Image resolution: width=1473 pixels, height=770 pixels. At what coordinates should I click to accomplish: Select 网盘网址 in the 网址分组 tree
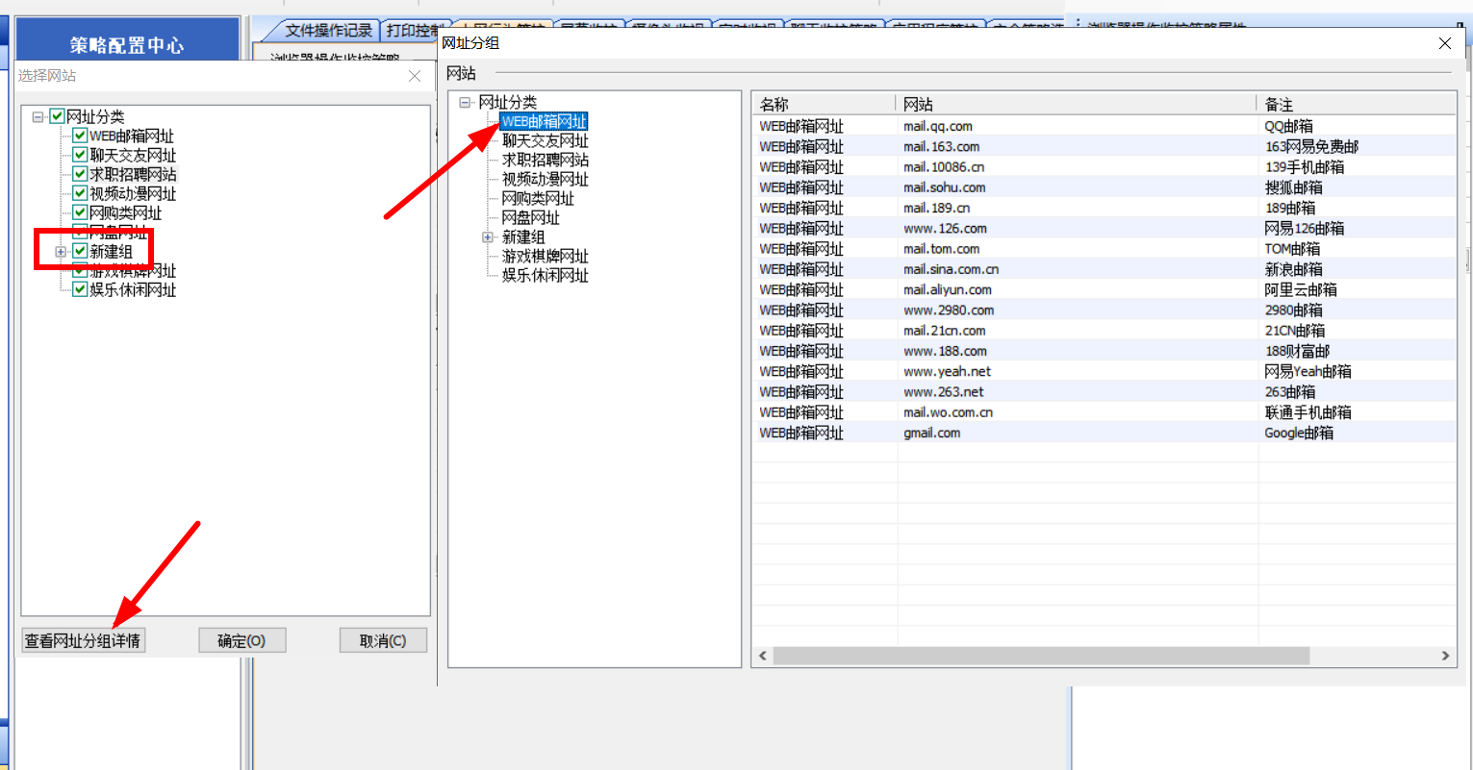[x=530, y=218]
